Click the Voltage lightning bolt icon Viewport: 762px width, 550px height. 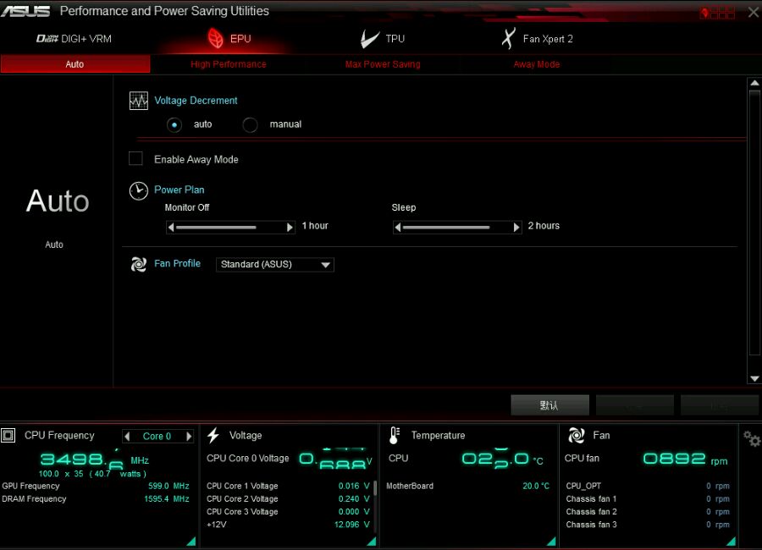(213, 435)
